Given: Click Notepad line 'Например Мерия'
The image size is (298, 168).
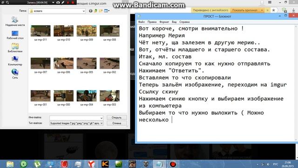Looking at the screenshot, I should [x=162, y=35].
